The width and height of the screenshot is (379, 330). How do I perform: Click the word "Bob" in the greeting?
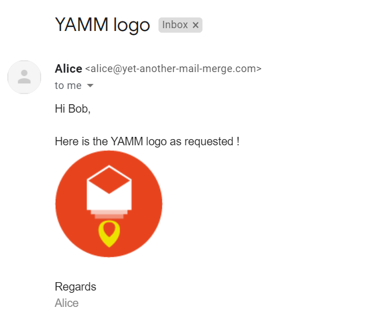coord(78,109)
